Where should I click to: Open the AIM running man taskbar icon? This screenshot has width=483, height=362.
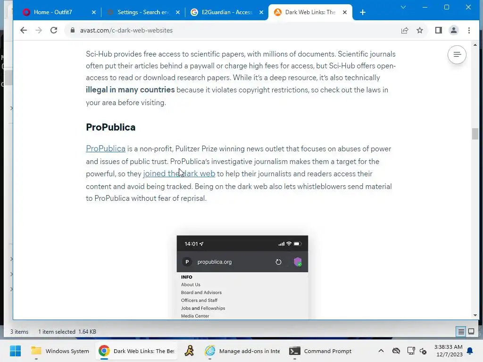(x=189, y=351)
